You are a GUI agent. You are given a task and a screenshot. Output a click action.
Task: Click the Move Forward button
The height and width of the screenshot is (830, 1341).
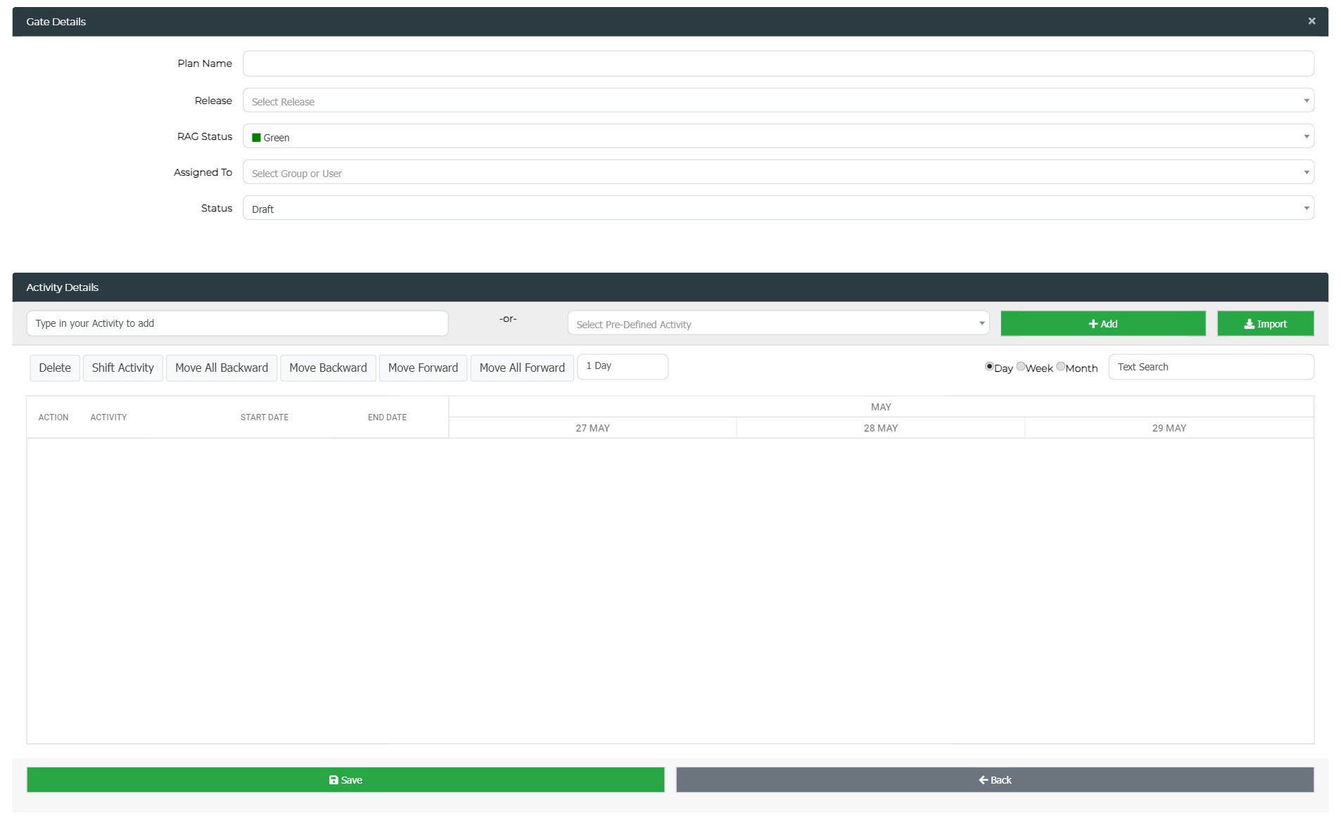click(423, 368)
